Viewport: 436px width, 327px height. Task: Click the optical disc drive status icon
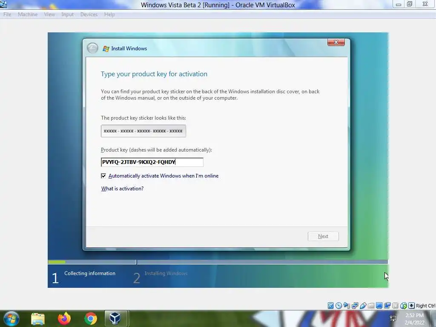(x=338, y=306)
